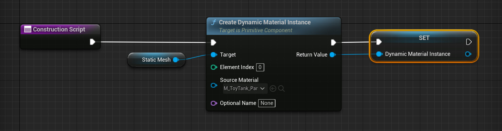Click Create Dynamic Material Instance exec output pin
Screen dimensions: 502x131
334,42
